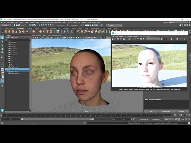Image resolution: width=191 pixels, height=143 pixels.
Task: Click the Maya home icon in bottom-left
Action: tap(2, 110)
